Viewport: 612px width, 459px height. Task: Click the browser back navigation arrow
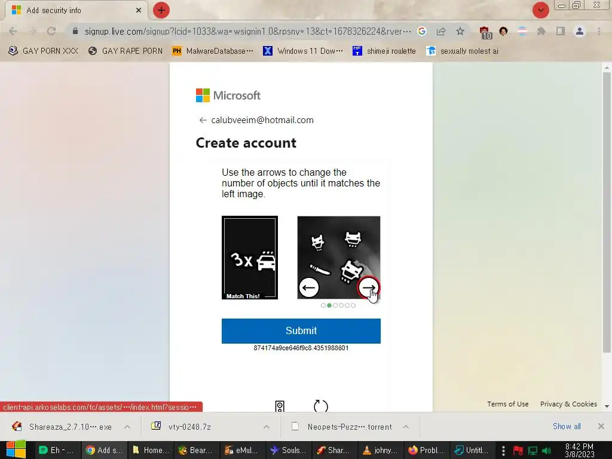pyautogui.click(x=13, y=31)
